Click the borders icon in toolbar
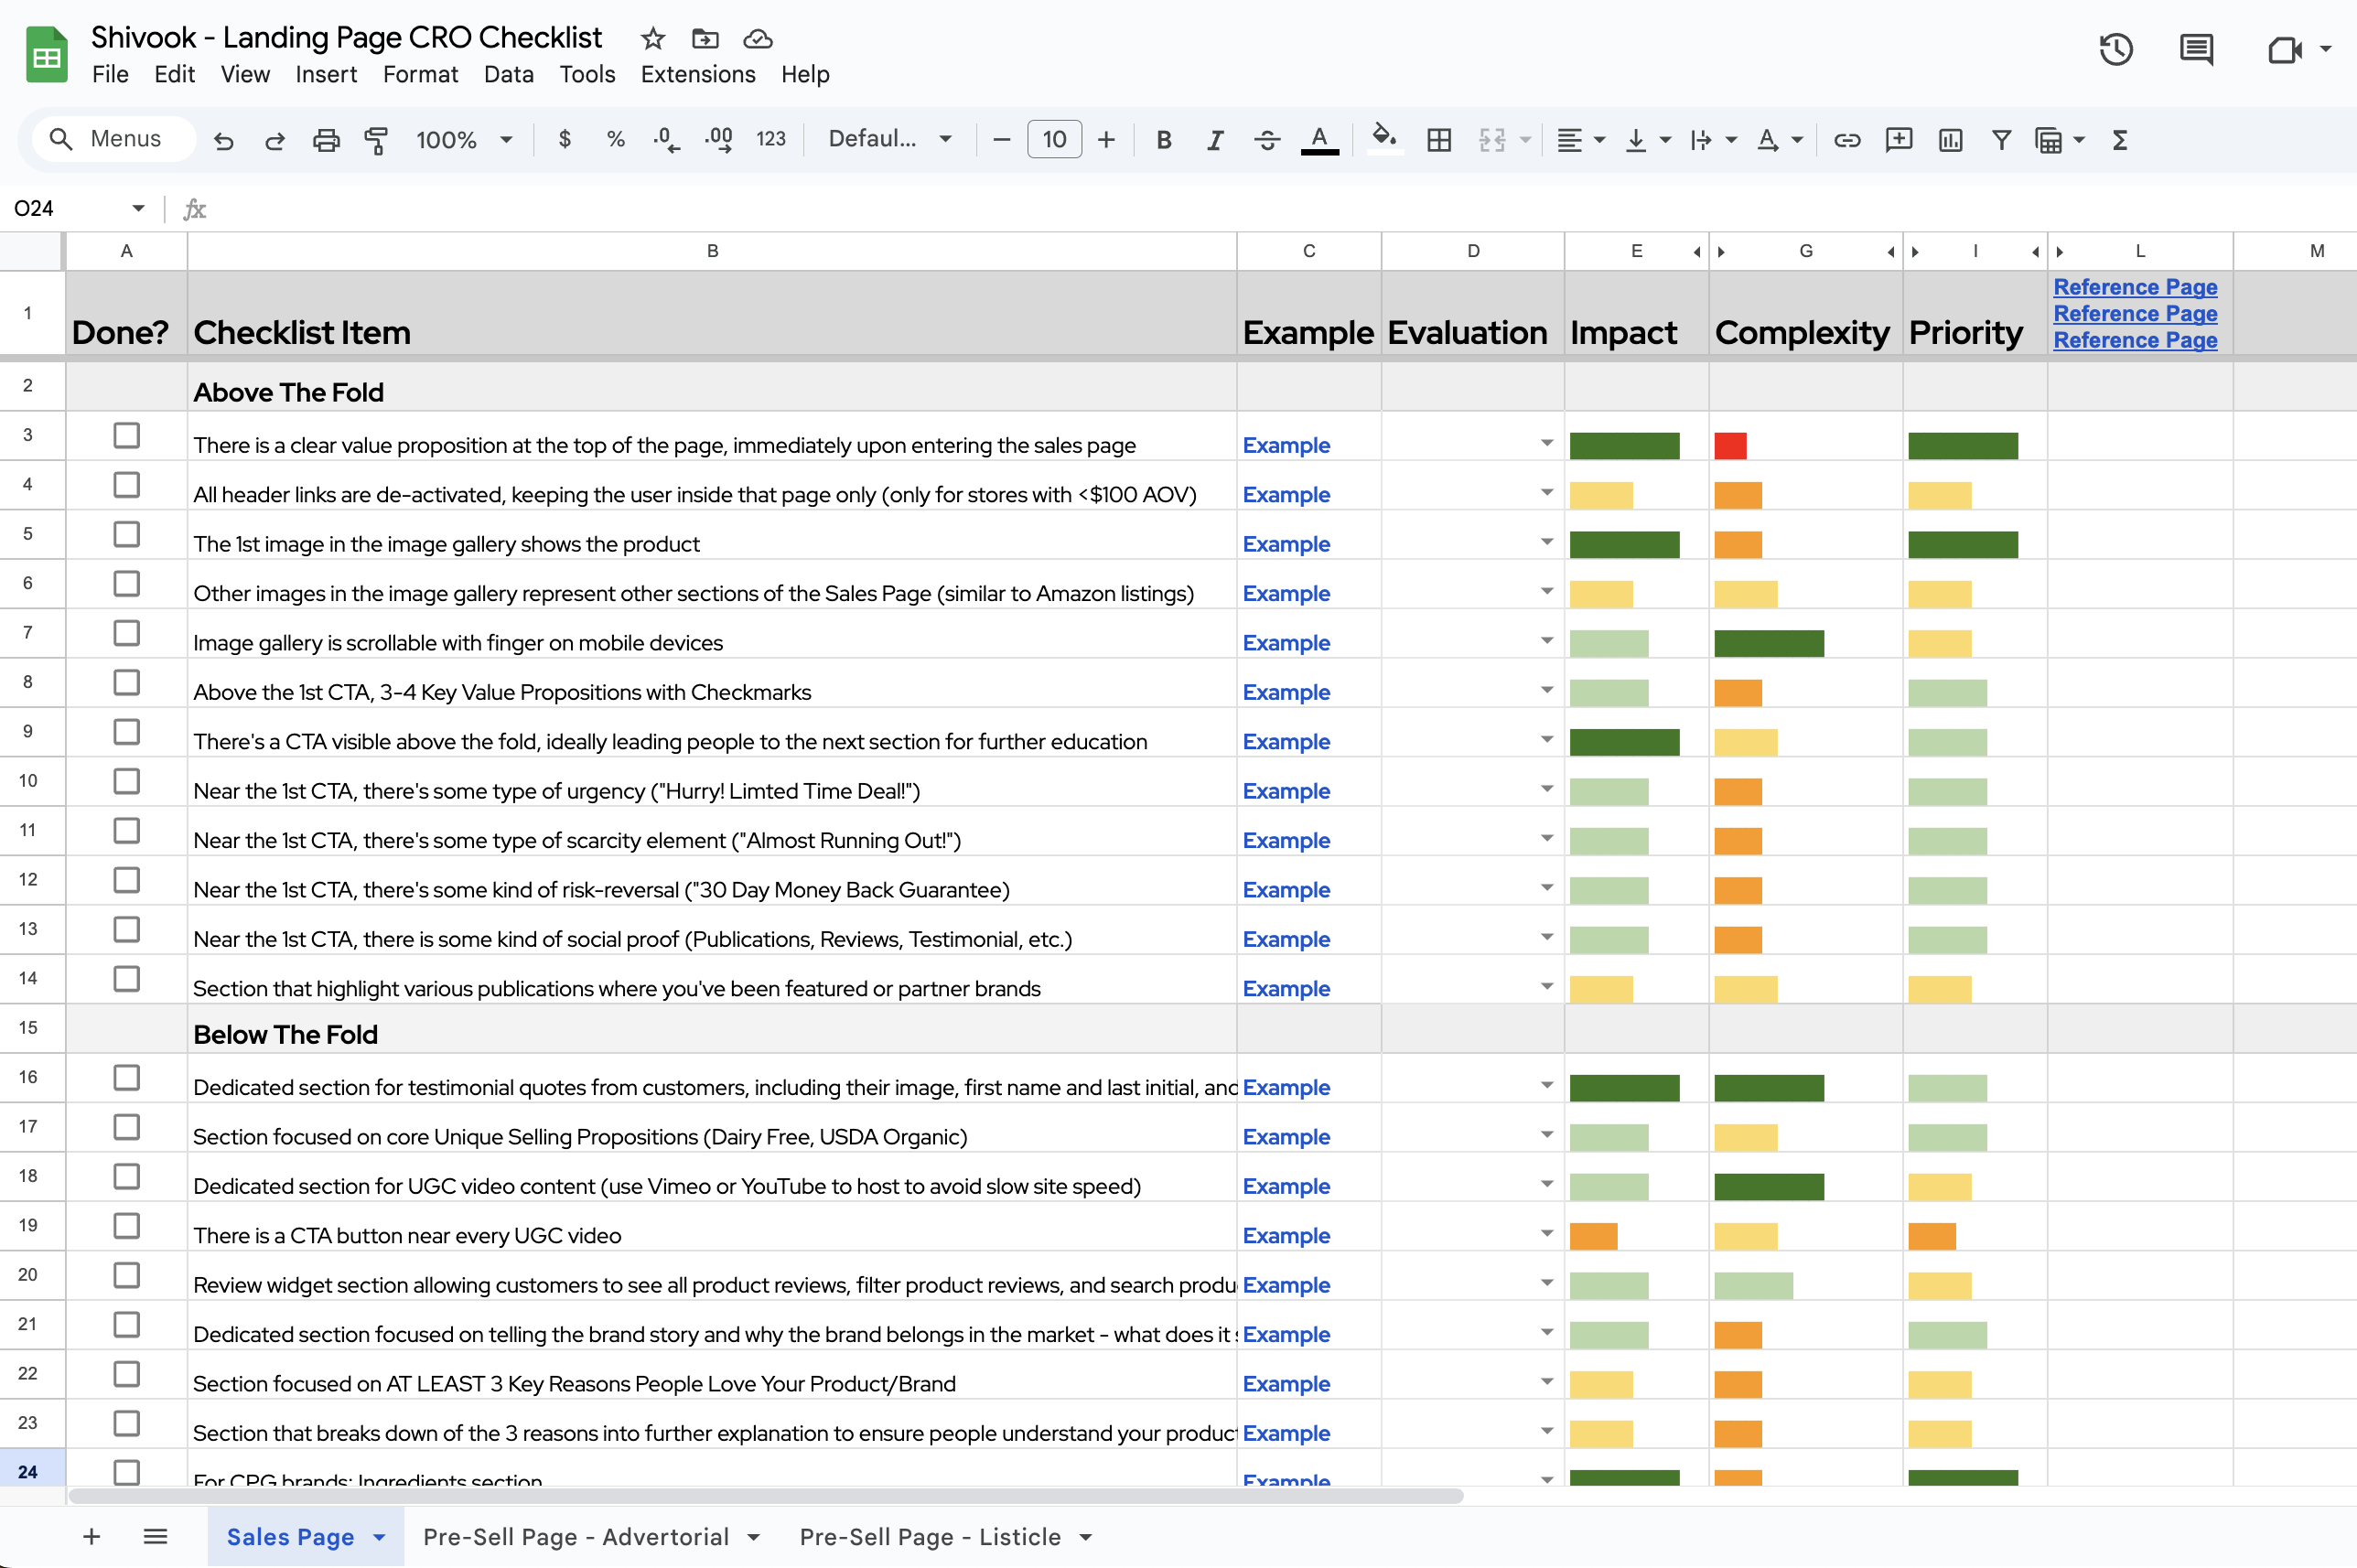The width and height of the screenshot is (2357, 1568). pos(1438,140)
